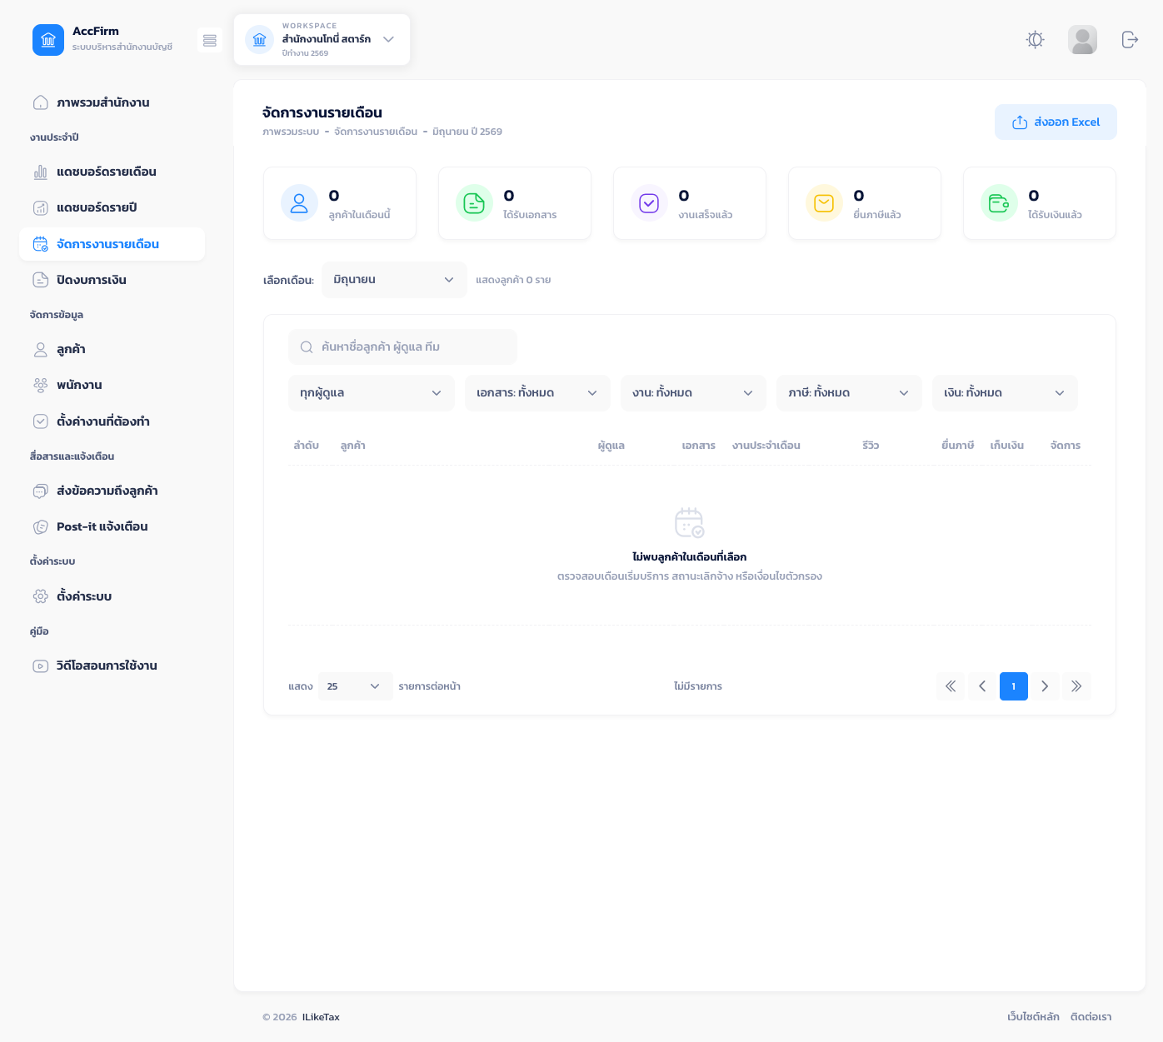1163x1042 pixels.
Task: Click the ยื่นภาษีแล้ว envelope icon
Action: pos(824,202)
